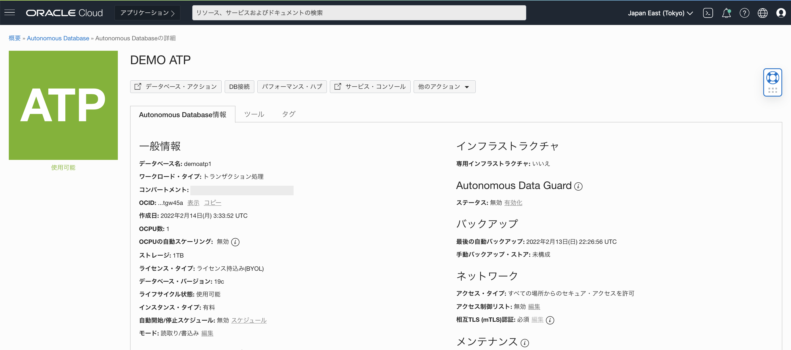Click inside the resource search field
The image size is (791, 350).
(x=359, y=13)
